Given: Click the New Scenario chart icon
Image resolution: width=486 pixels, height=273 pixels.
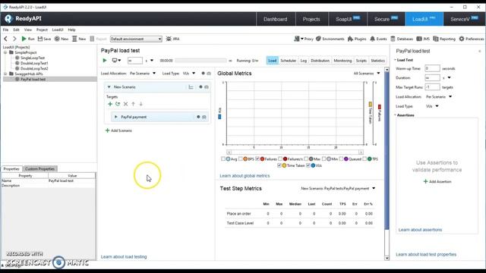Looking at the screenshot, I should [x=191, y=87].
